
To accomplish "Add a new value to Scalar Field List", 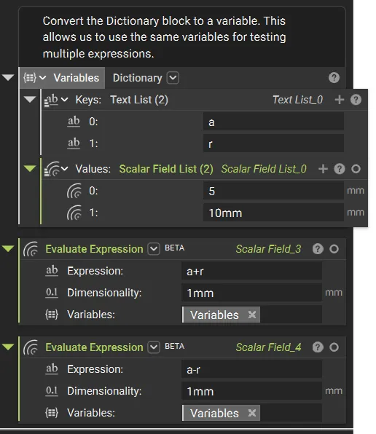I will 323,168.
